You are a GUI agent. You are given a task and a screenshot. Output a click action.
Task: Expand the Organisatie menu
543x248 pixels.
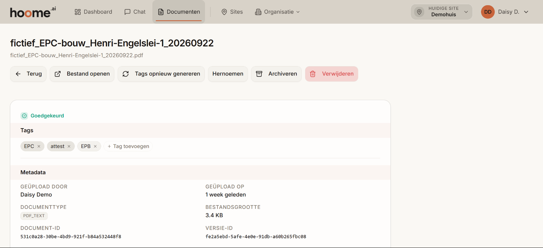pos(277,12)
